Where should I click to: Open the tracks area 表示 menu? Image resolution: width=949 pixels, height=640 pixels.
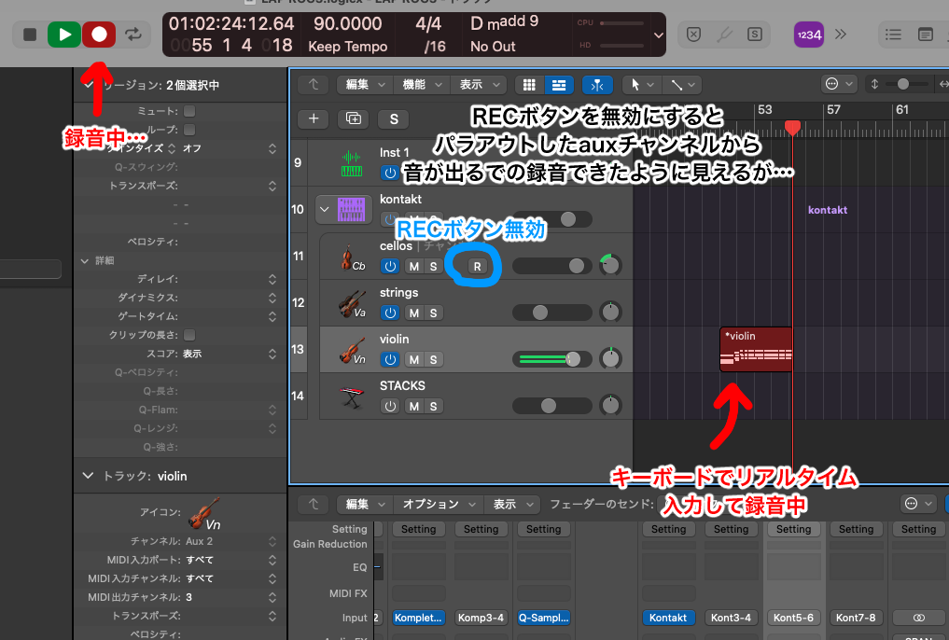[x=479, y=85]
